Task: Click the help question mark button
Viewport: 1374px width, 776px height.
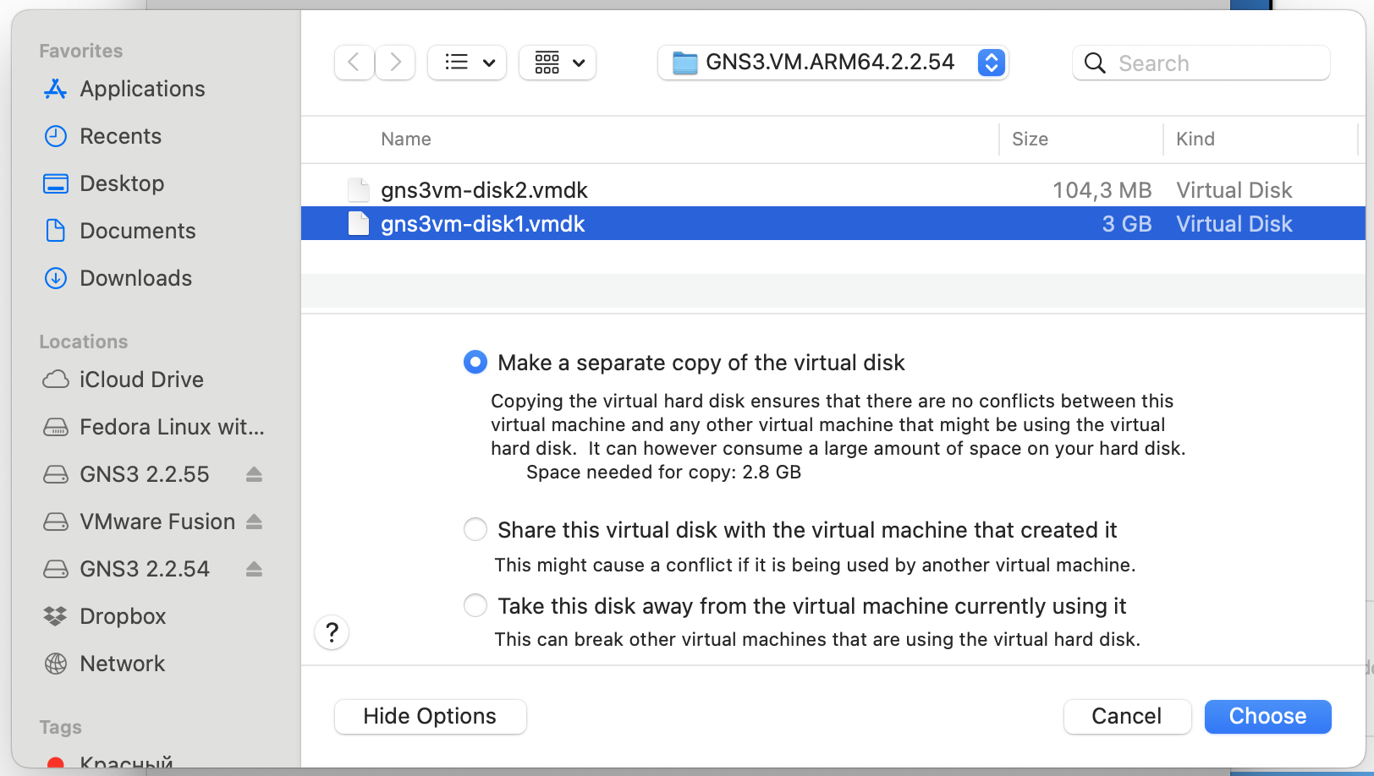Action: coord(332,632)
